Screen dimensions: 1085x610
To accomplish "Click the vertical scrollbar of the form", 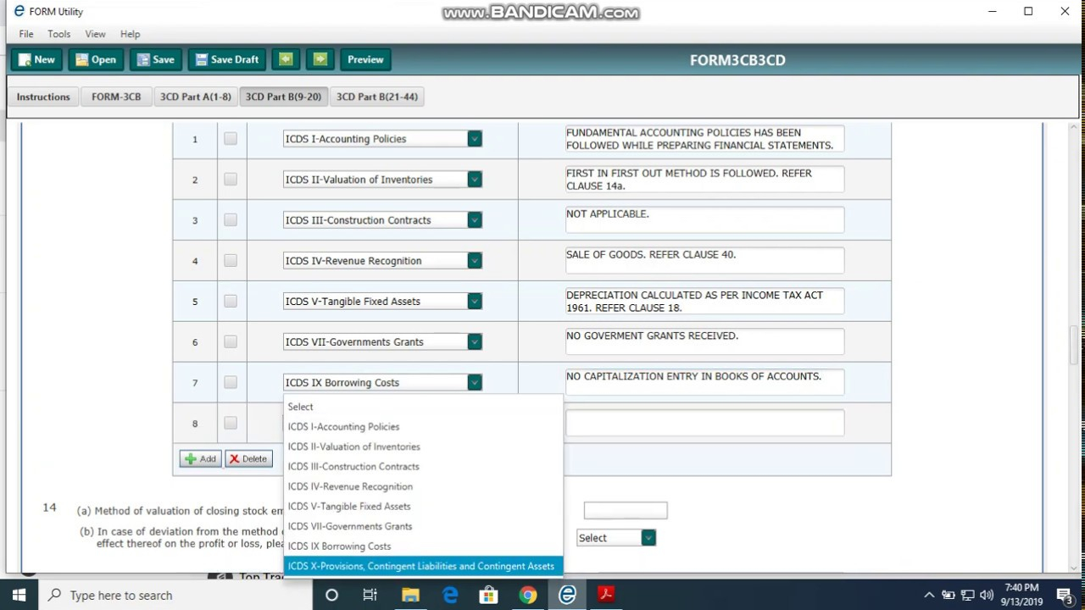I will click(x=1073, y=347).
